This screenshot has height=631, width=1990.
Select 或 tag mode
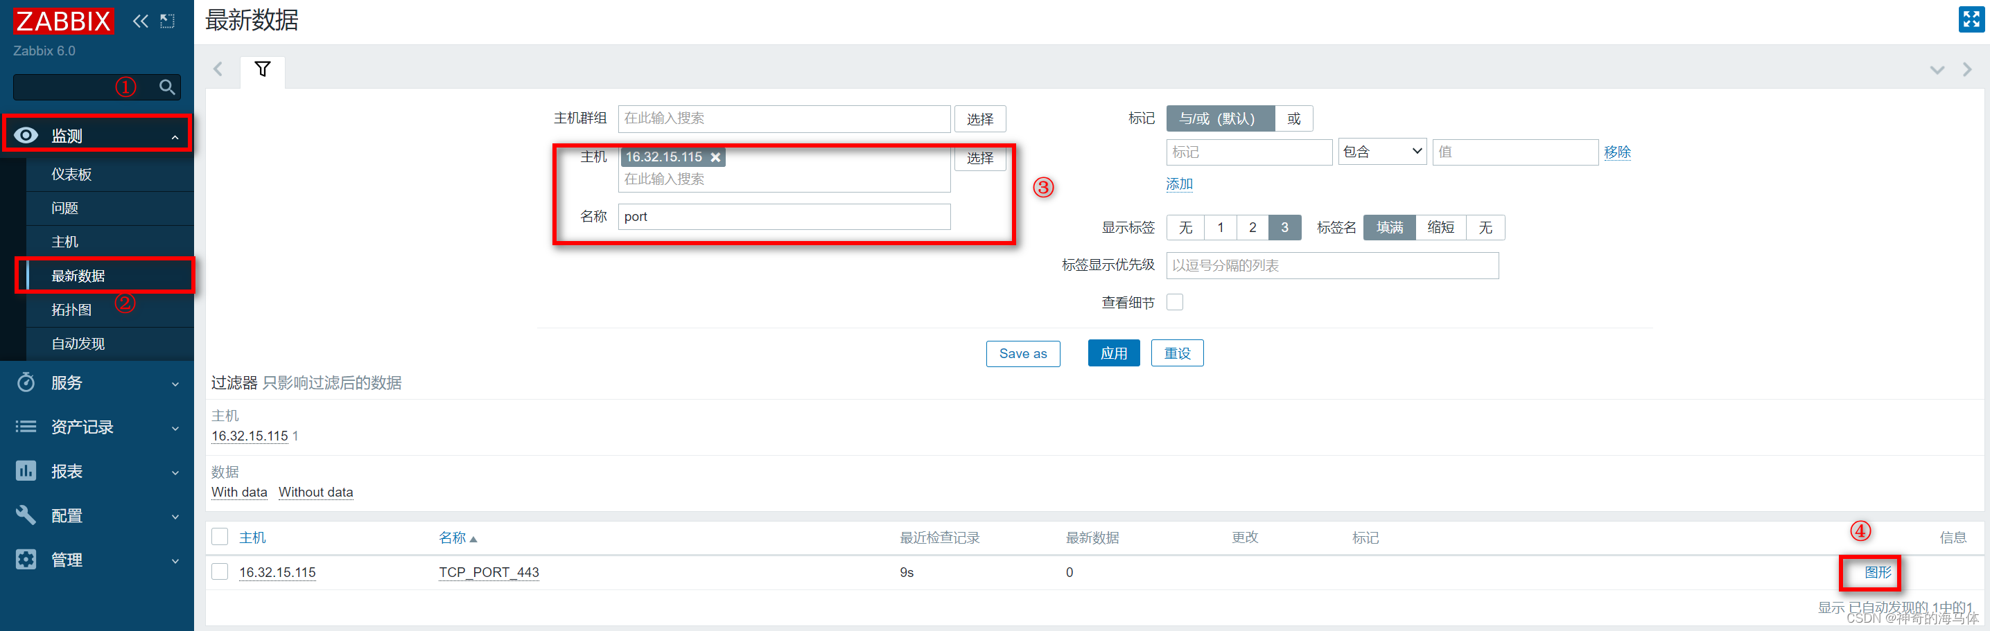(1293, 118)
